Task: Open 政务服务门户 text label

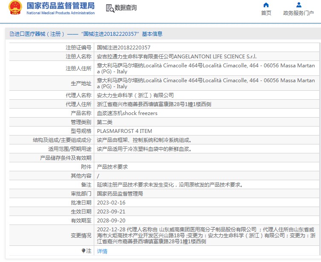Action: coord(298,13)
